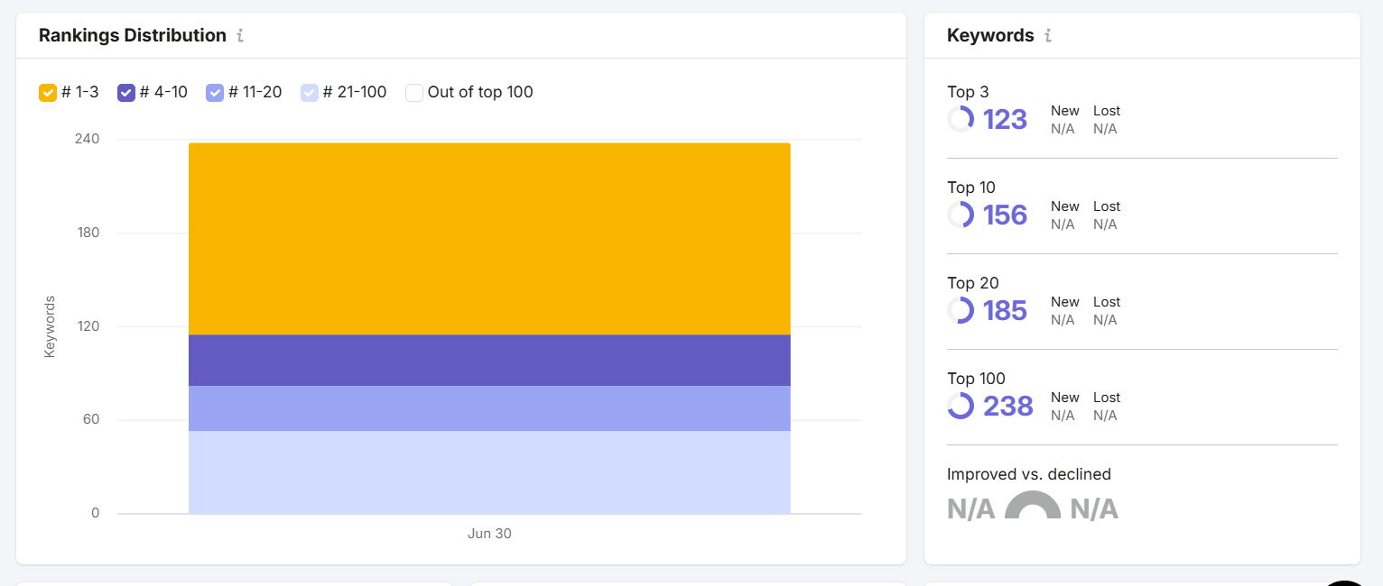The image size is (1383, 586).
Task: Click the Top 3 value 123
Action: tap(1005, 119)
